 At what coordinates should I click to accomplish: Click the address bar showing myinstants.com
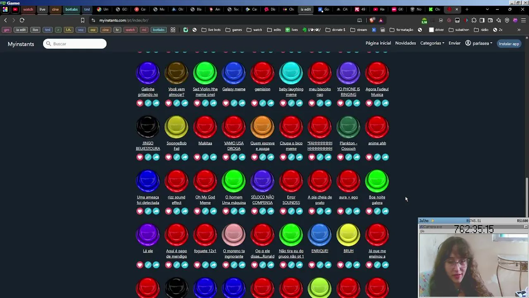click(x=223, y=20)
